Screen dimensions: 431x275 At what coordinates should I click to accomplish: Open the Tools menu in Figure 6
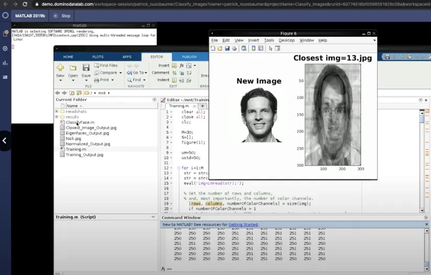(269, 40)
